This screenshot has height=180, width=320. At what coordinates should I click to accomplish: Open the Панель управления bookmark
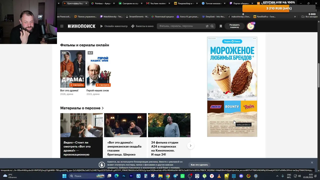[85, 17]
